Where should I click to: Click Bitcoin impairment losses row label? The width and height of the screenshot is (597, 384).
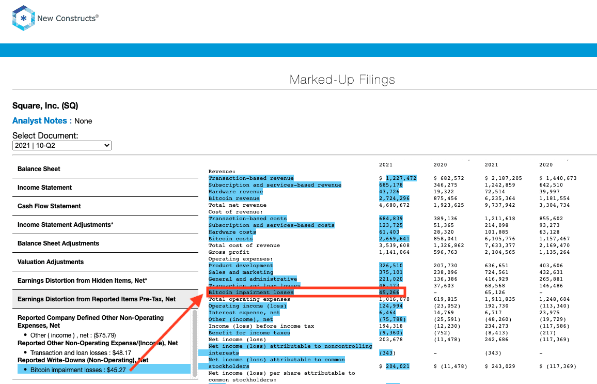pyautogui.click(x=251, y=293)
